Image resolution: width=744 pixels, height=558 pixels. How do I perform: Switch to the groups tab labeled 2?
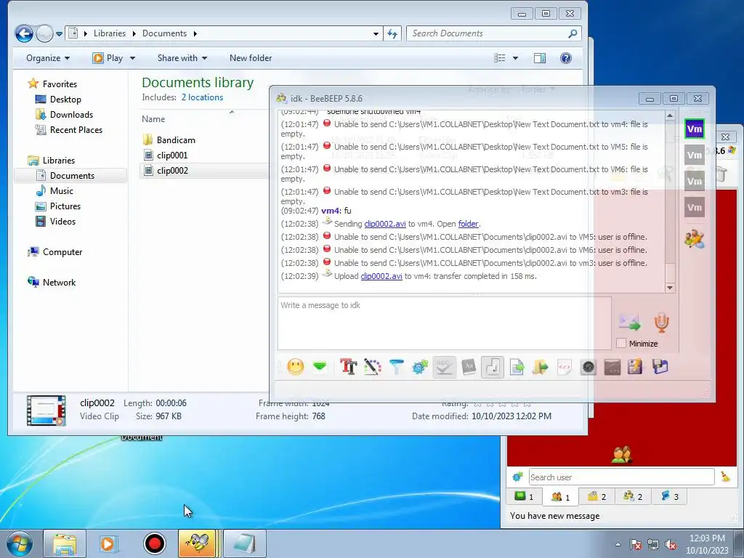(x=633, y=496)
